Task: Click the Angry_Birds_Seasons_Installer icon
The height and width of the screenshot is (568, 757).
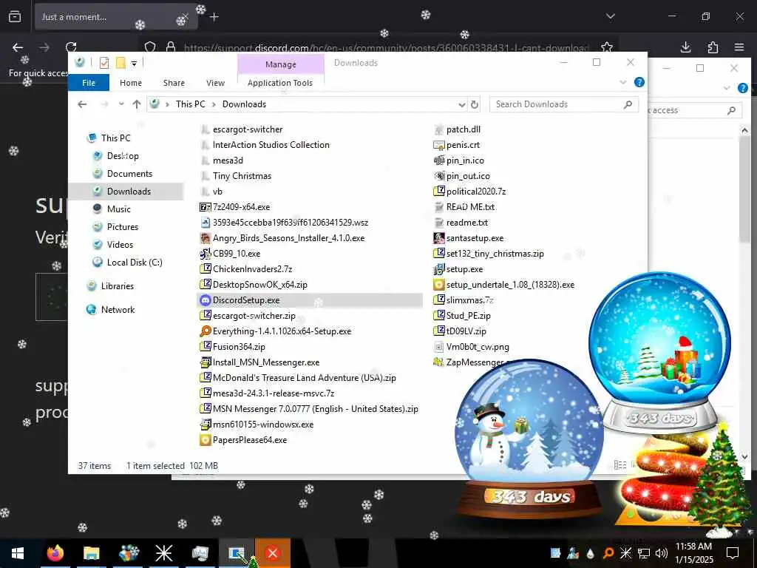Action: [206, 237]
